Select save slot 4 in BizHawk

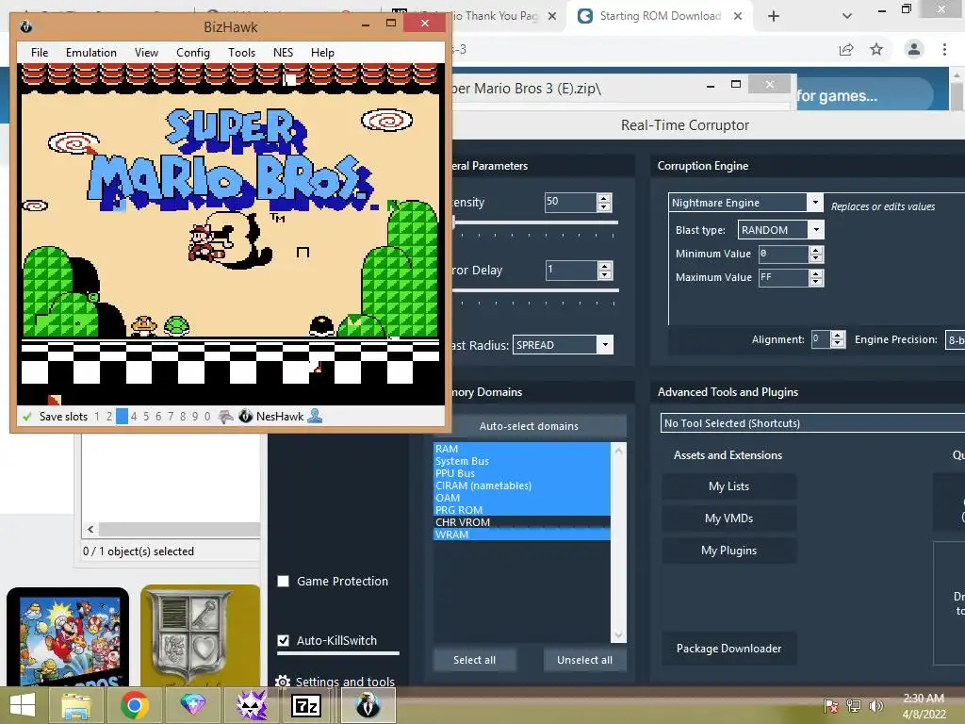point(134,417)
